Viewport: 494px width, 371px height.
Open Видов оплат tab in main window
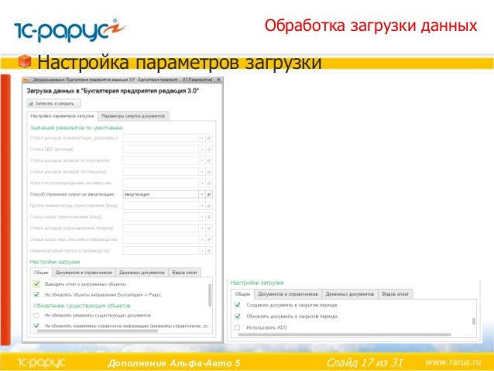(184, 273)
